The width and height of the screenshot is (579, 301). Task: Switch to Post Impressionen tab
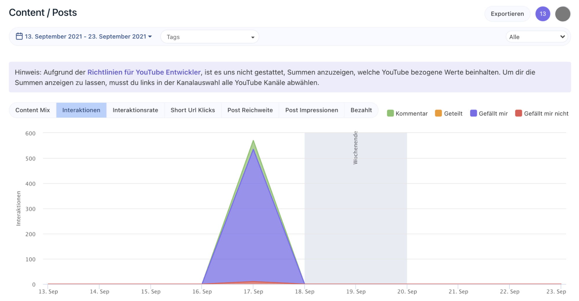pos(312,110)
